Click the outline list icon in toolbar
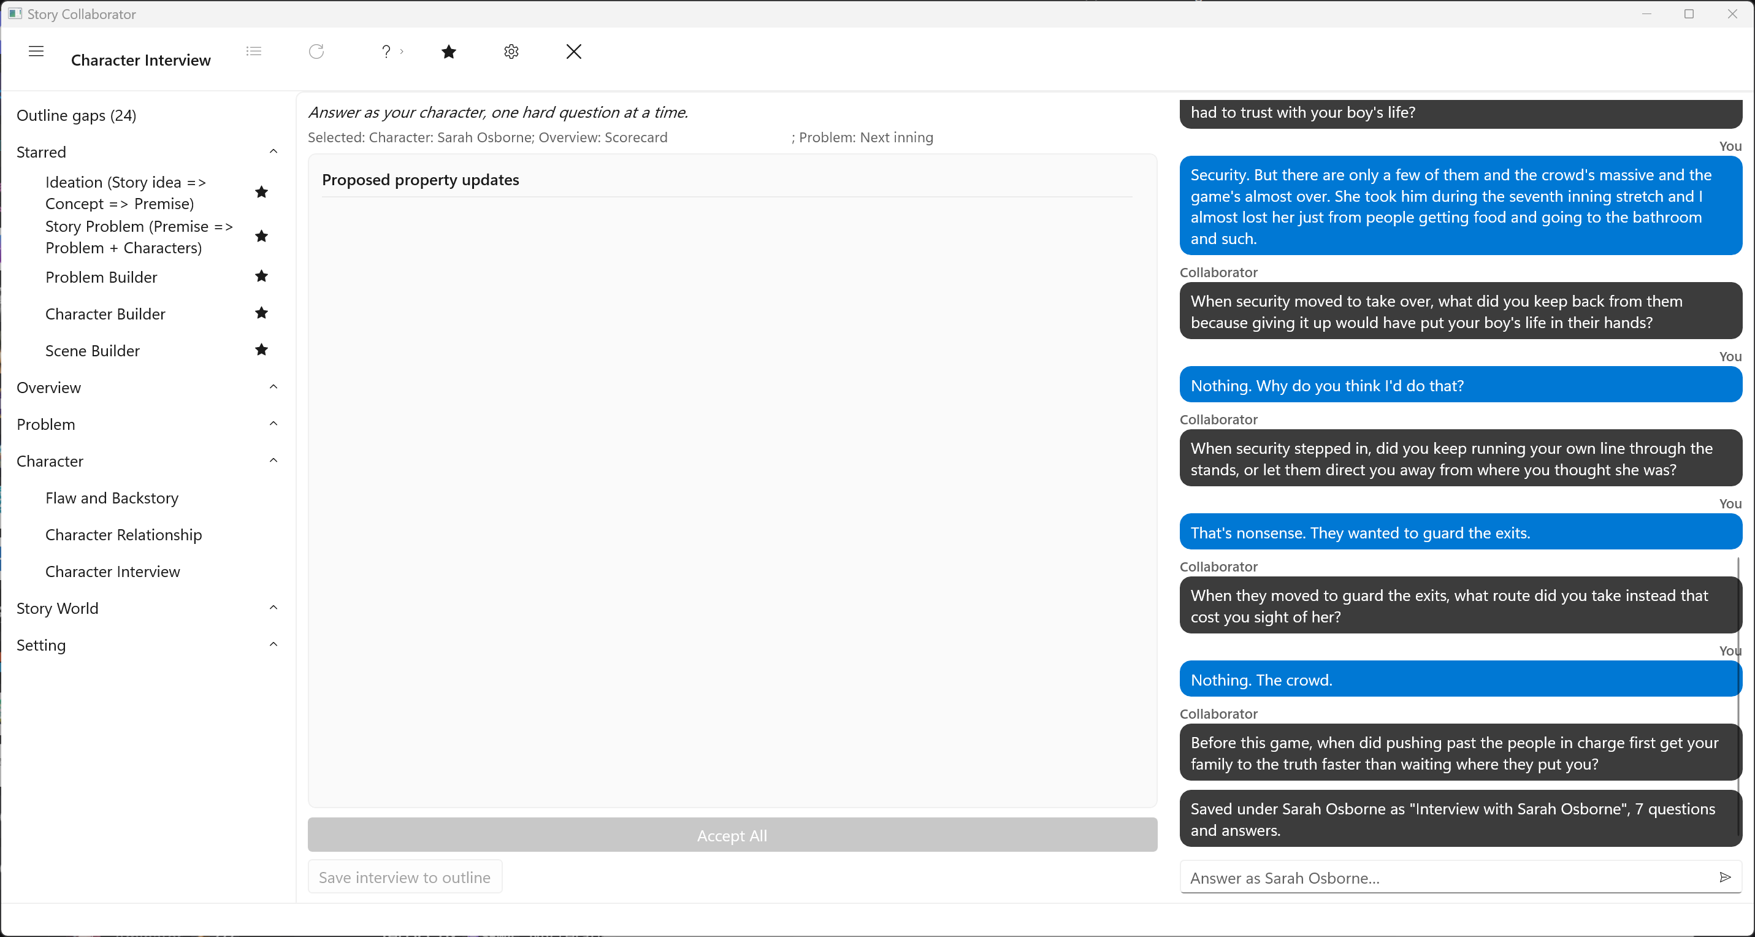Viewport: 1755px width, 937px height. (x=254, y=51)
